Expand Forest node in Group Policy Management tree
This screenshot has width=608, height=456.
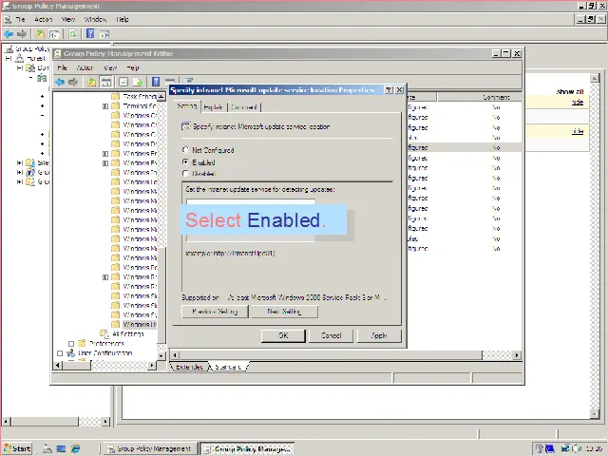point(9,59)
